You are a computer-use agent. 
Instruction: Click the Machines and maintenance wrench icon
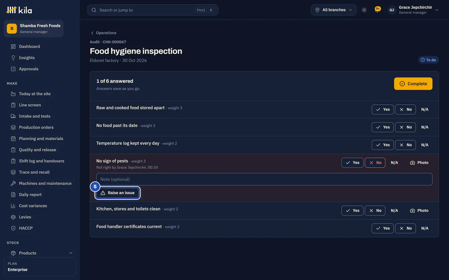(13, 183)
